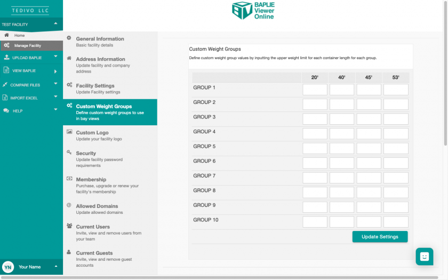The height and width of the screenshot is (280, 448).
Task: Click the GROUP 8 20' weight field
Action: (315, 193)
